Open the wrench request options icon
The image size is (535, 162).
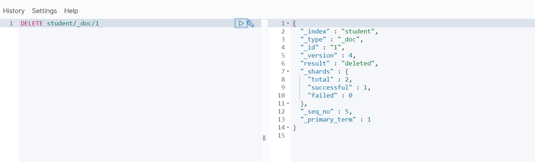click(250, 23)
